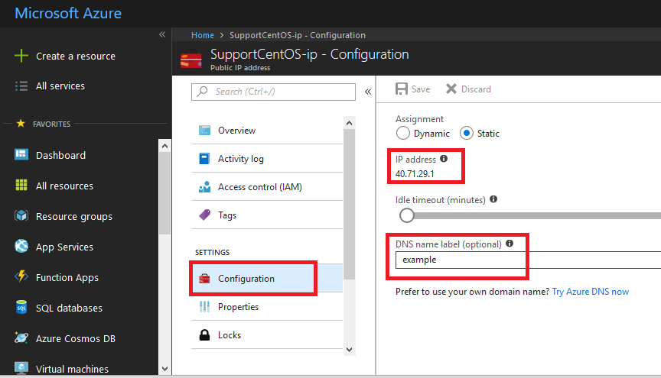Screen dimensions: 661x378
Task: Click the Discard X icon
Action: 451,89
